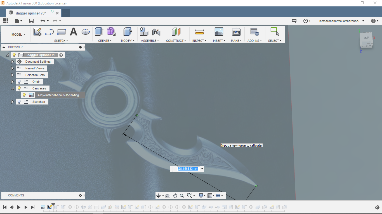Click the Joint tool icon

point(156,32)
